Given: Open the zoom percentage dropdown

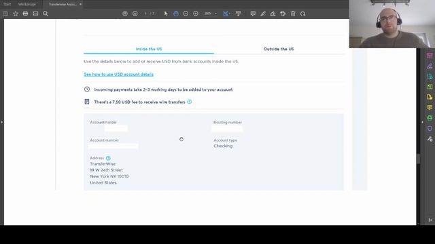Looking at the screenshot, I should point(215,14).
